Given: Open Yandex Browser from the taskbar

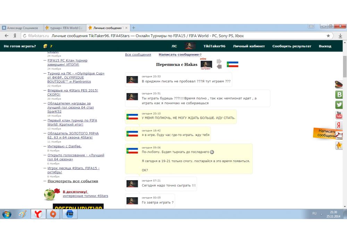Looking at the screenshot, I should pyautogui.click(x=38, y=214).
